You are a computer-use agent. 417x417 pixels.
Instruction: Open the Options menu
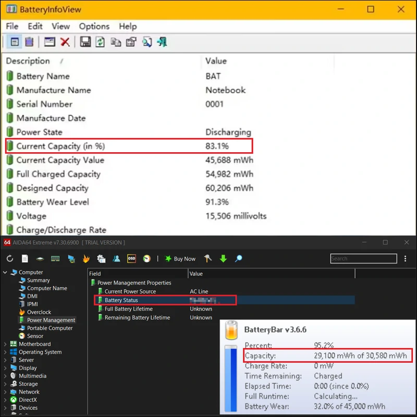click(94, 26)
